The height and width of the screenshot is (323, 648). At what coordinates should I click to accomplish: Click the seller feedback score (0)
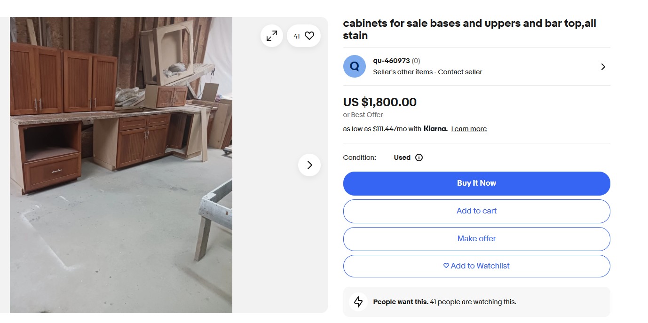(x=416, y=61)
